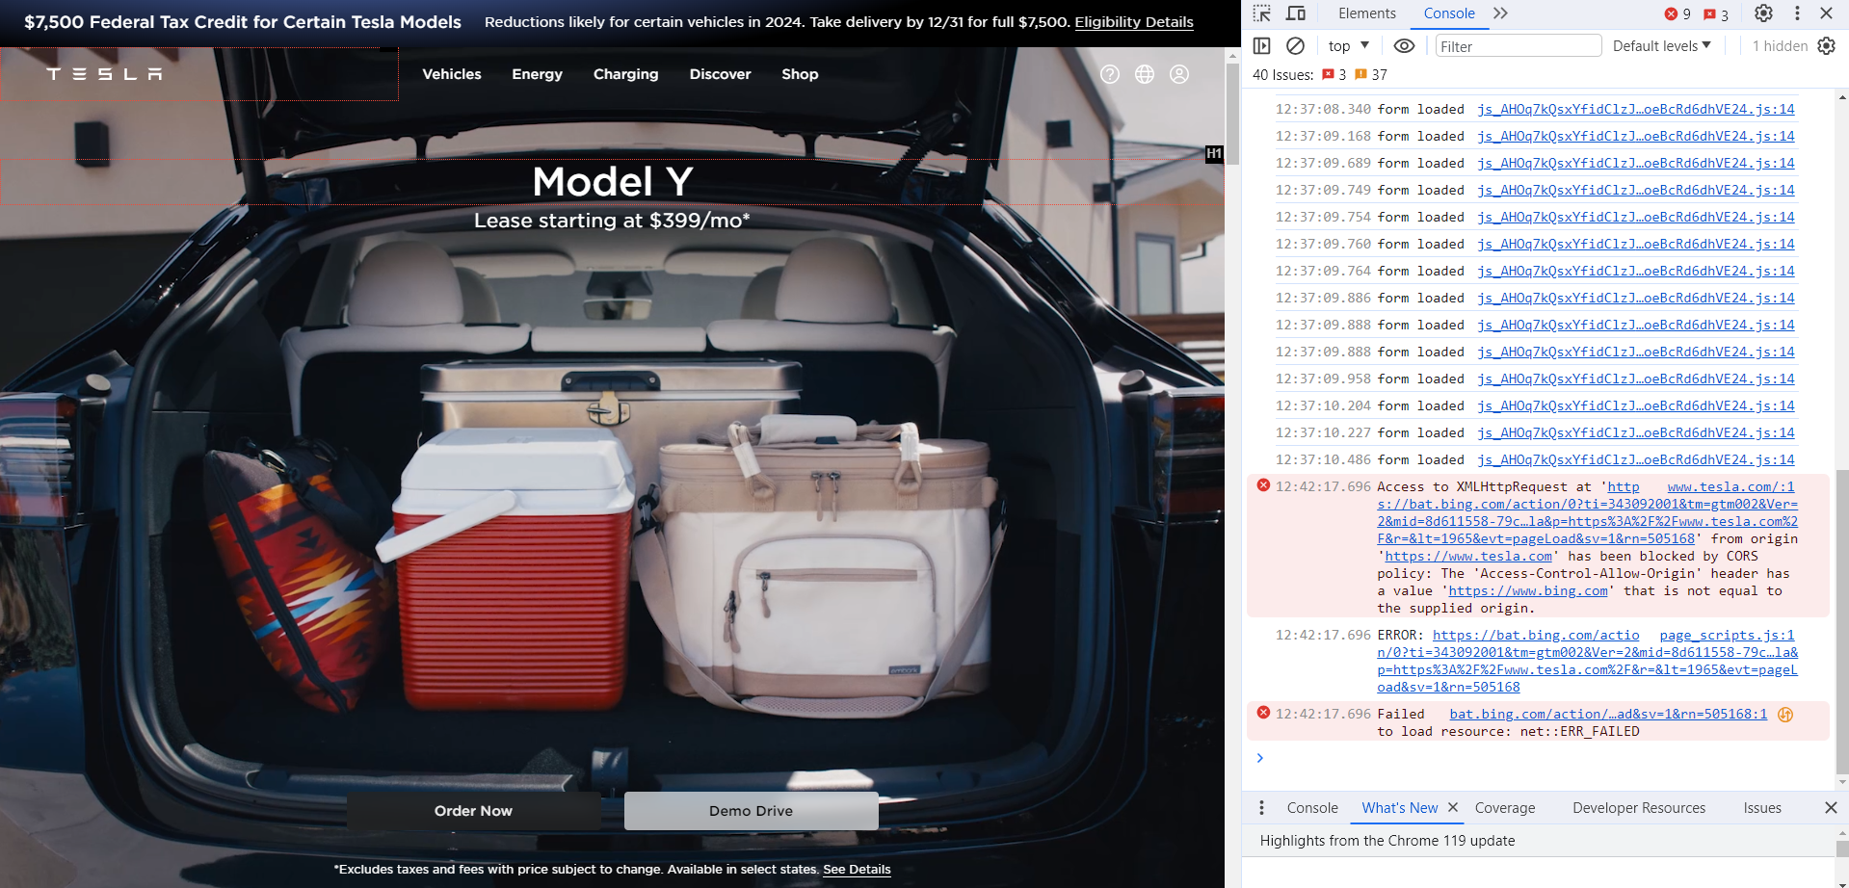Activate the inspect element picker icon
Screen dimensions: 1849x888
point(1262,13)
